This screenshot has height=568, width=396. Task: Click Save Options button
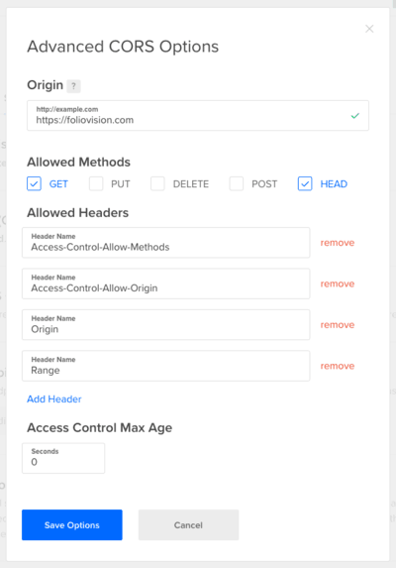(x=72, y=525)
